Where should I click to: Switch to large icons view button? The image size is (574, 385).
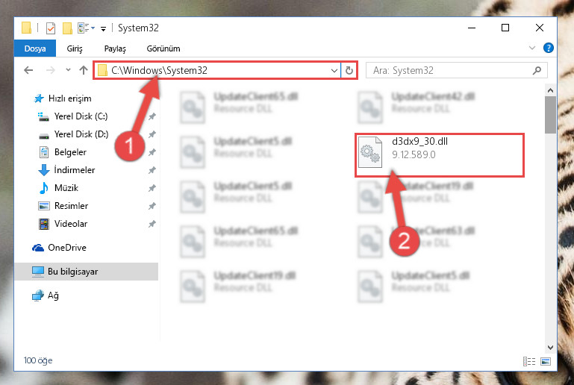(x=546, y=361)
